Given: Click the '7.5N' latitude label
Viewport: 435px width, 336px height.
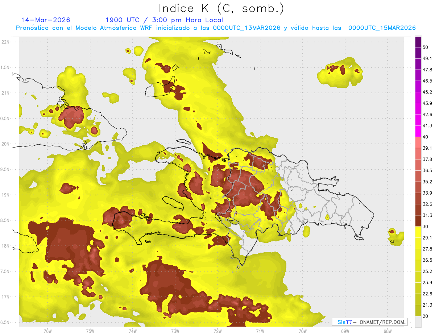Looking at the screenshot, I should [x=5, y=271].
